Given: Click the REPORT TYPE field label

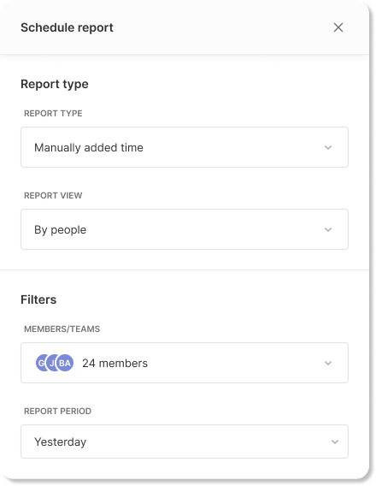Looking at the screenshot, I should coord(53,114).
